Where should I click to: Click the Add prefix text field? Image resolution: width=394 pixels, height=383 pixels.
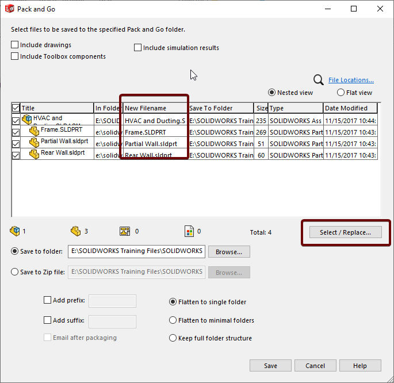click(112, 301)
